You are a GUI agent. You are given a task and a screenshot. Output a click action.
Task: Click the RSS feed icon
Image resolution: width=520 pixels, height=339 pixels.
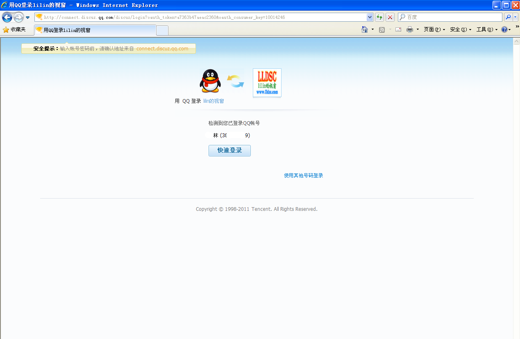point(381,29)
